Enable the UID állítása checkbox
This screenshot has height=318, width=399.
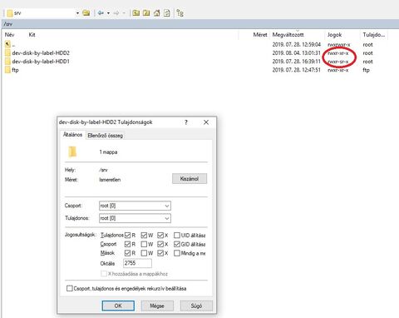[177, 236]
